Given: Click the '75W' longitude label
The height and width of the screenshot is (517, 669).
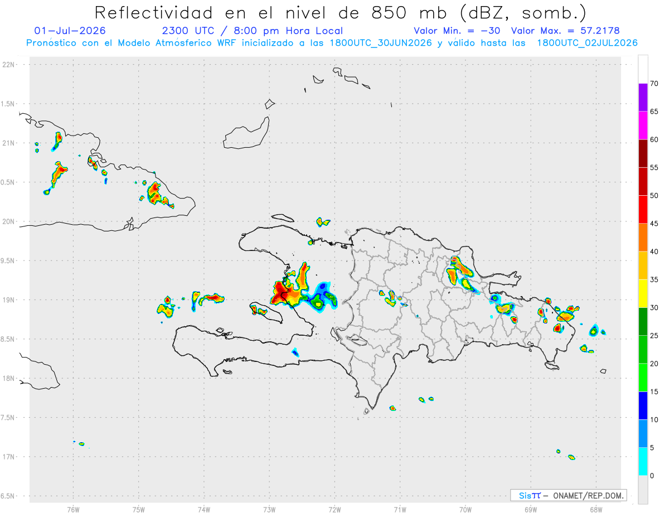Looking at the screenshot, I should [x=139, y=509].
